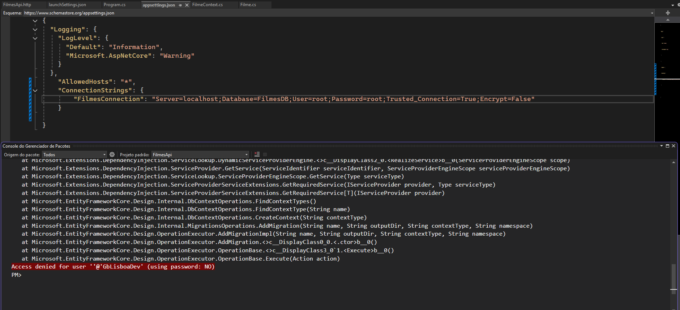Click the console scrollbar up arrow
This screenshot has width=680, height=310.
click(x=673, y=162)
